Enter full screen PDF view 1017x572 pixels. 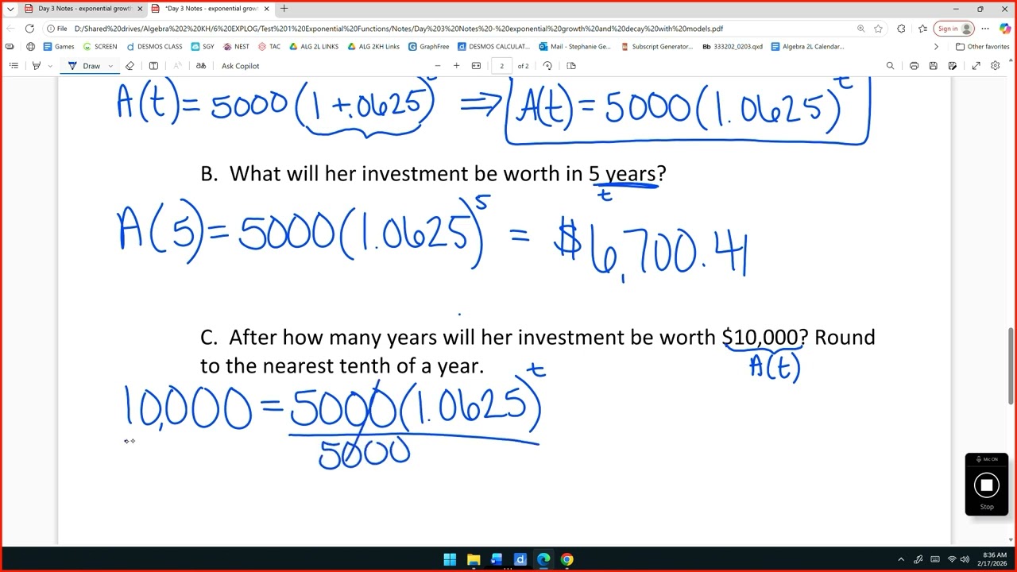click(x=976, y=66)
